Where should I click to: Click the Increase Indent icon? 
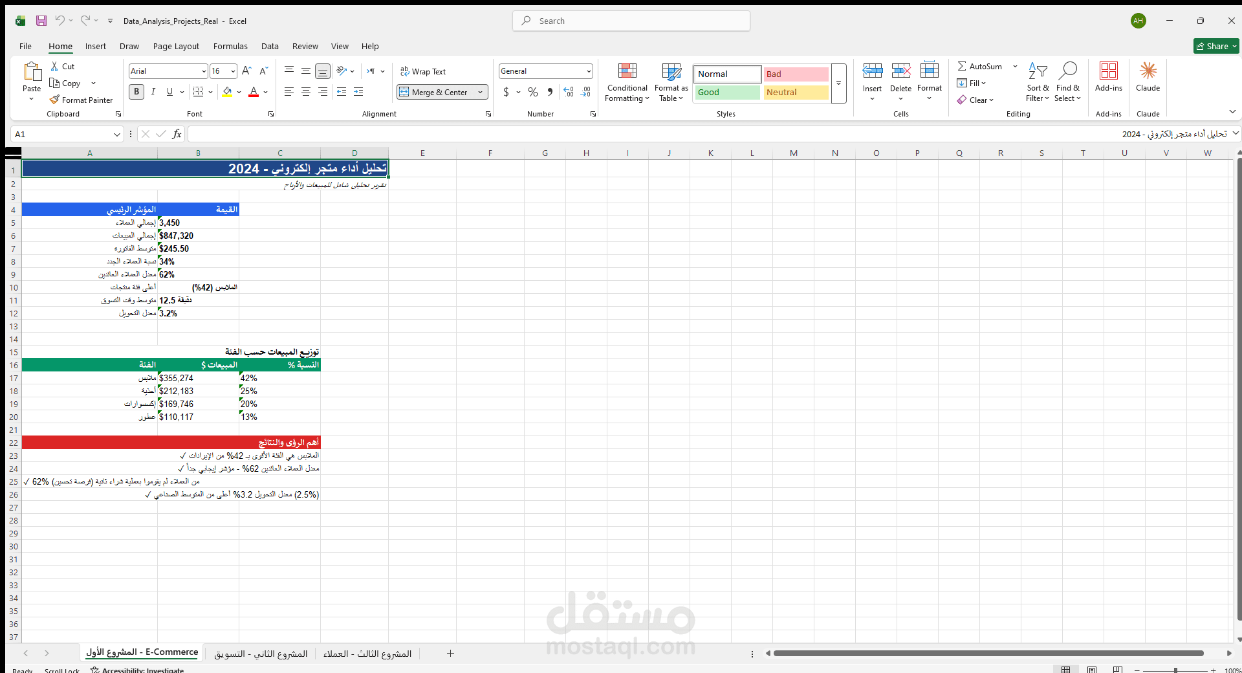(358, 92)
